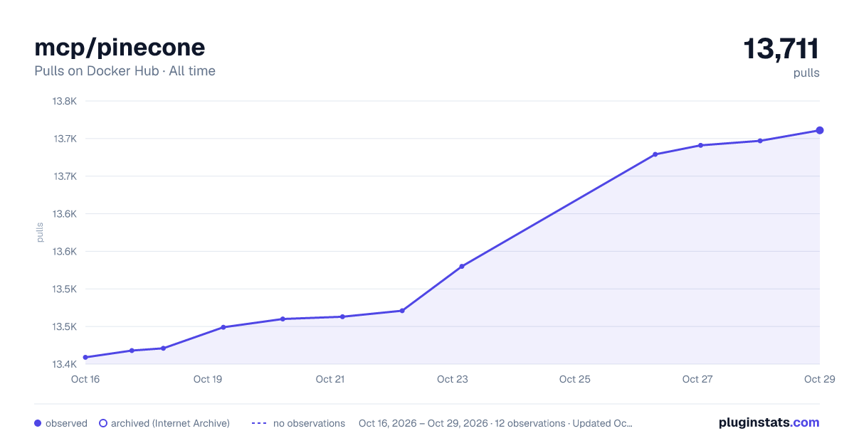Viewport: 854px width, 448px height.
Task: Click the rotated pulls y-axis title
Action: tap(40, 233)
